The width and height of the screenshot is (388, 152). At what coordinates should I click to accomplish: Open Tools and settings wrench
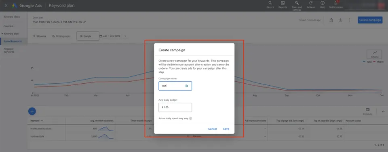(297, 5)
